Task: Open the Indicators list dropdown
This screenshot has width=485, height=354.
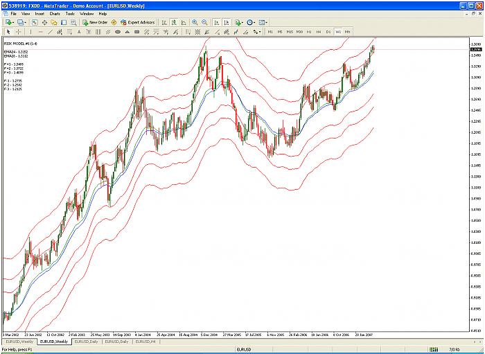Action: click(239, 22)
